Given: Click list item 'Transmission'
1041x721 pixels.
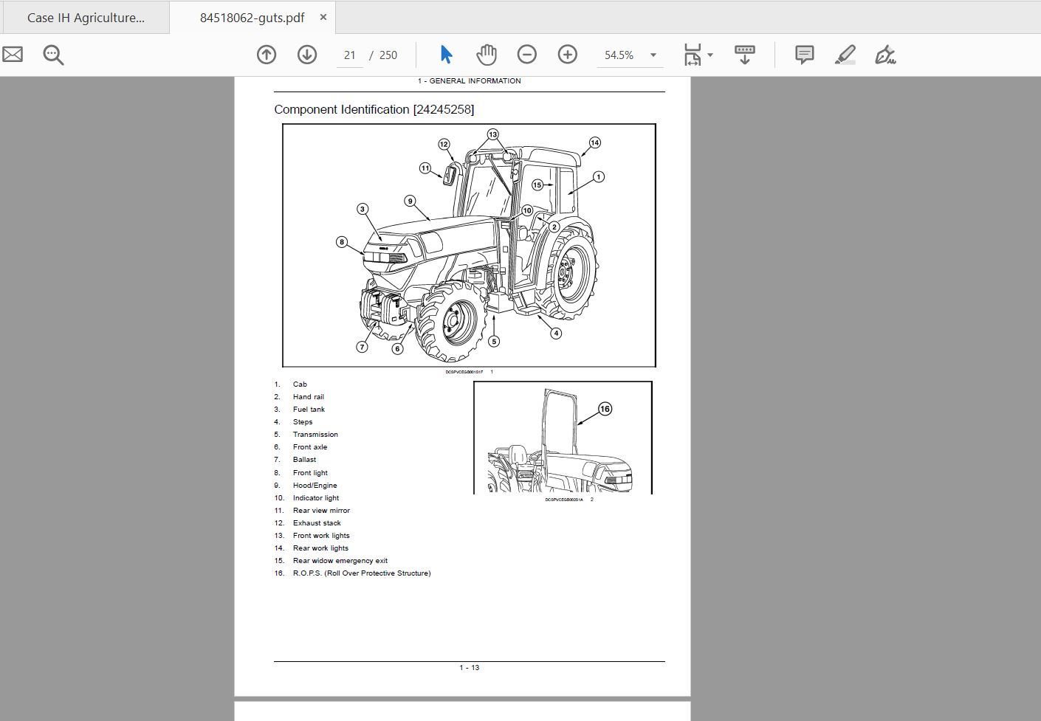Looking at the screenshot, I should [x=315, y=435].
